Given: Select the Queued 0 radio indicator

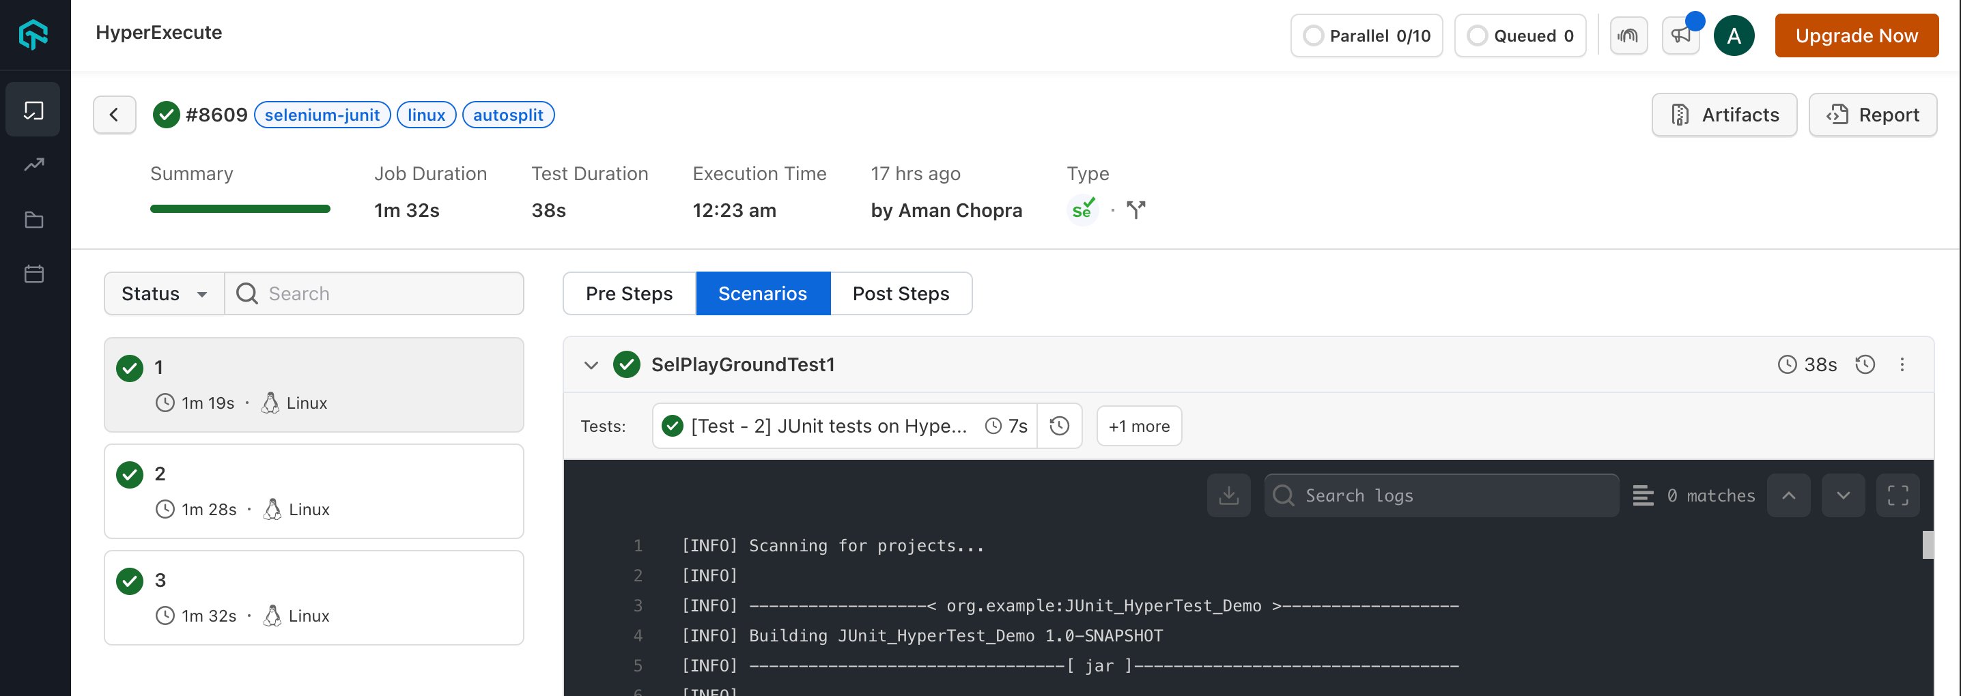Looking at the screenshot, I should 1478,35.
